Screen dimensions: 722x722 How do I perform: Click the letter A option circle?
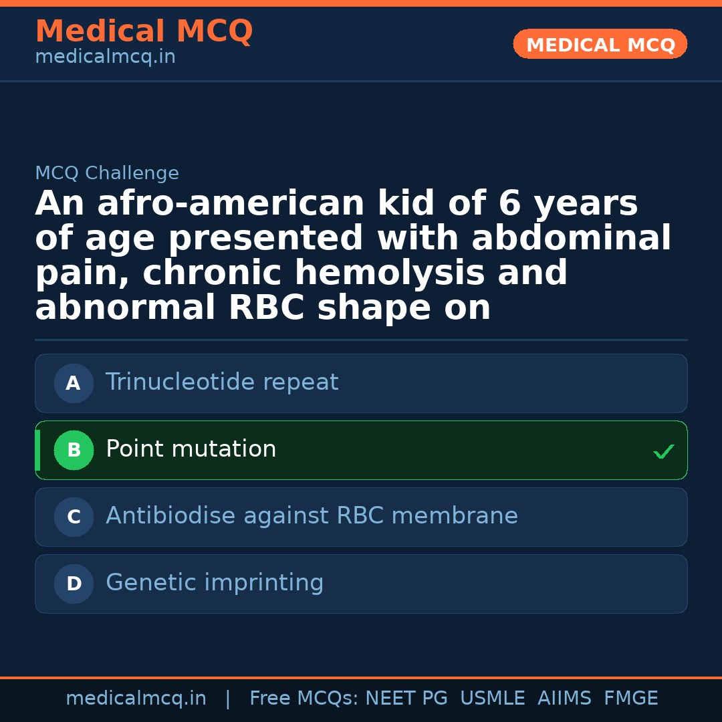(74, 384)
